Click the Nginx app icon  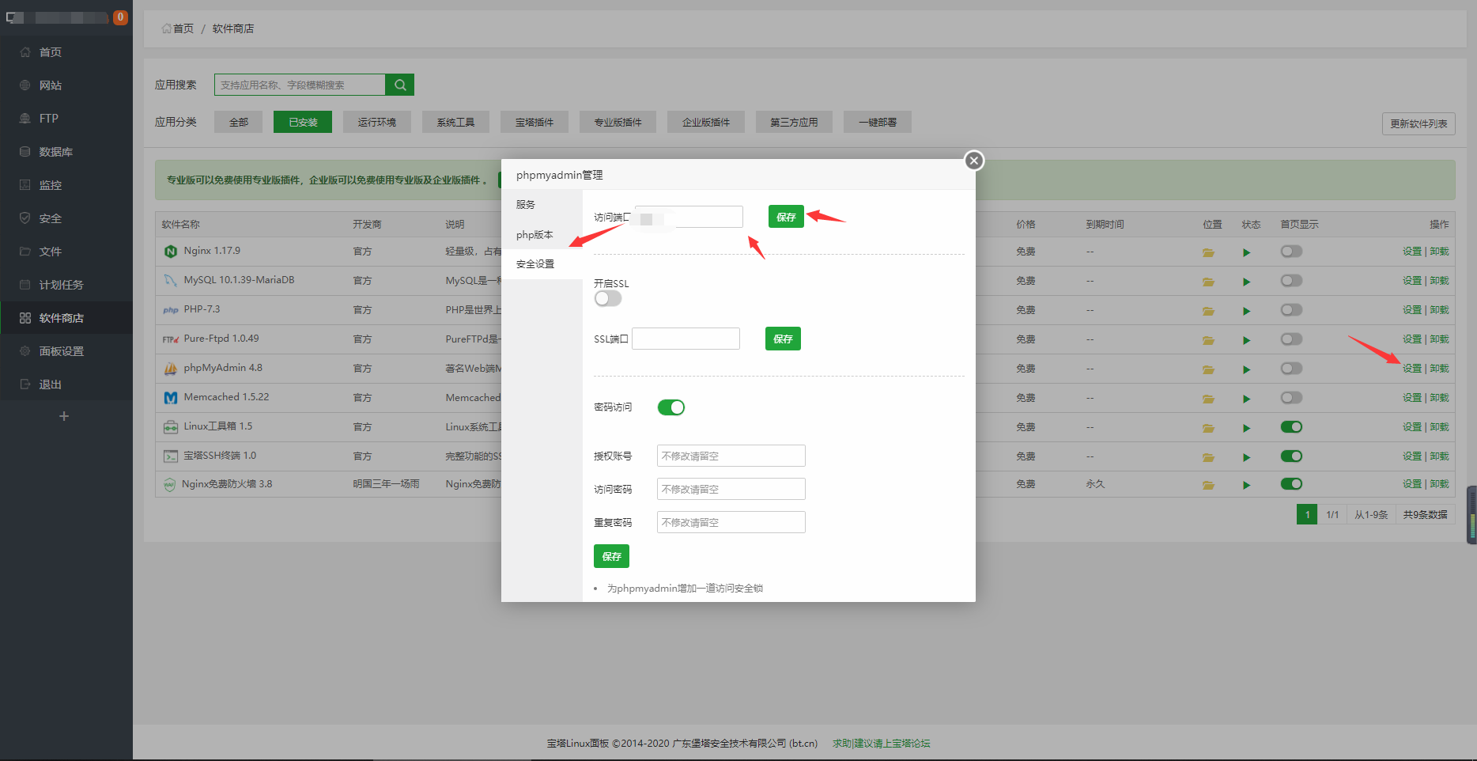point(170,252)
